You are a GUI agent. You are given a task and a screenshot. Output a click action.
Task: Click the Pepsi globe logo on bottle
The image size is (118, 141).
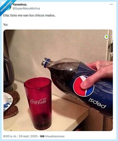(x=83, y=86)
